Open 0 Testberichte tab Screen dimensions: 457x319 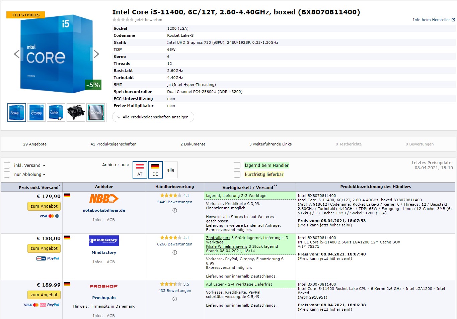pos(349,144)
